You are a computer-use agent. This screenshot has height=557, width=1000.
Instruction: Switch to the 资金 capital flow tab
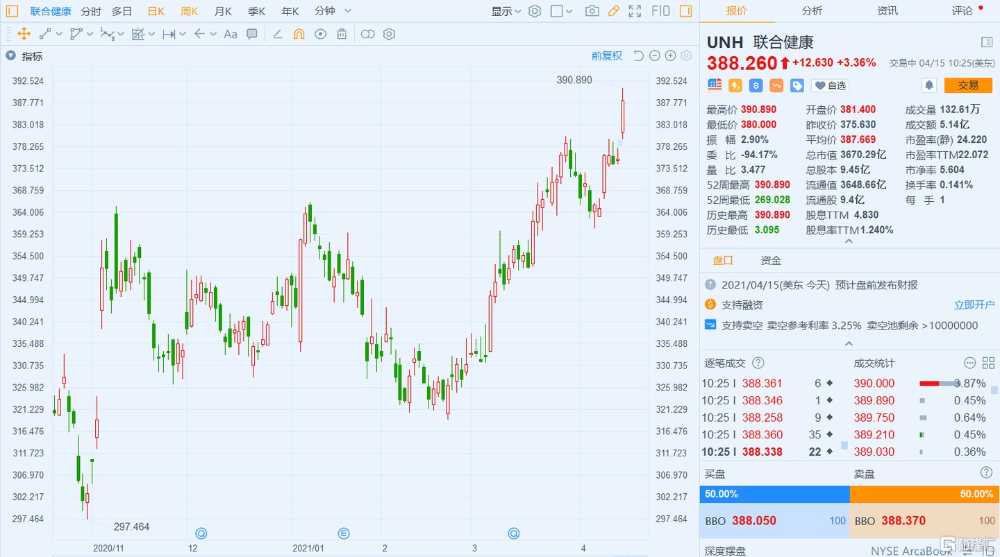(x=771, y=261)
